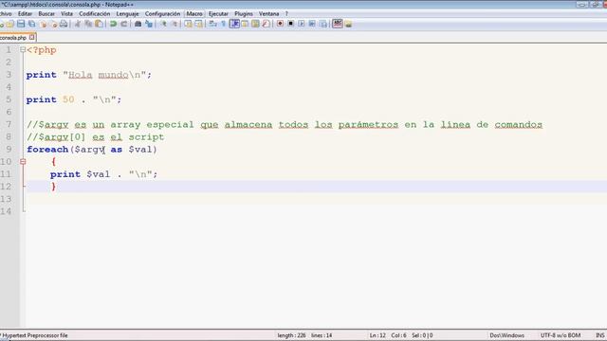The width and height of the screenshot is (607, 341).
Task: Open Find with the binoculars icon
Action: [138, 24]
